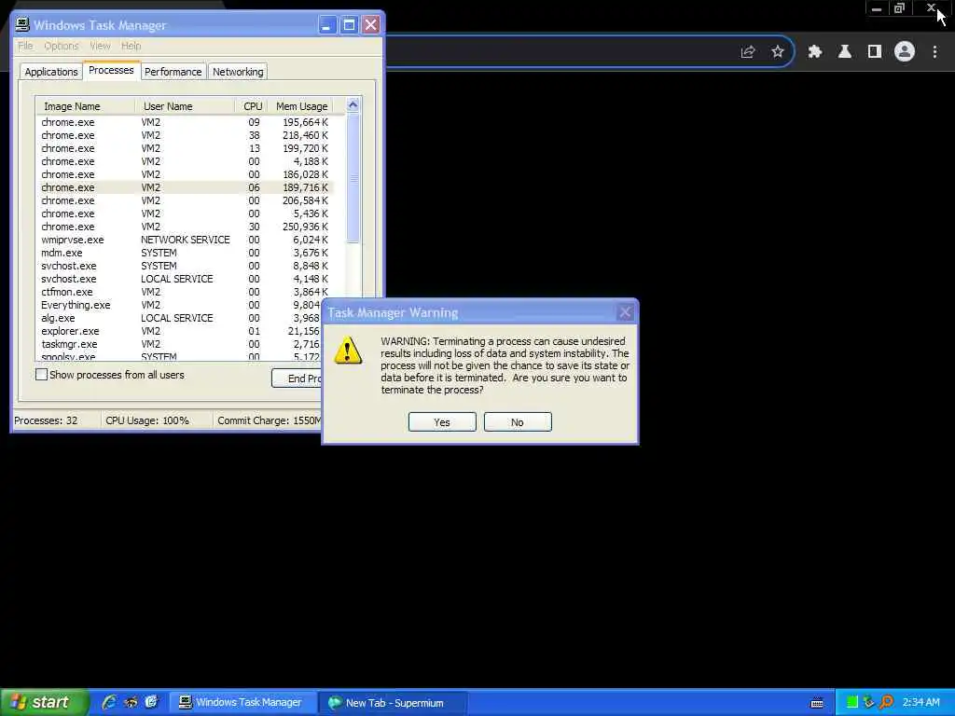955x716 pixels.
Task: Confirm termination with the Yes button
Action: tap(442, 422)
